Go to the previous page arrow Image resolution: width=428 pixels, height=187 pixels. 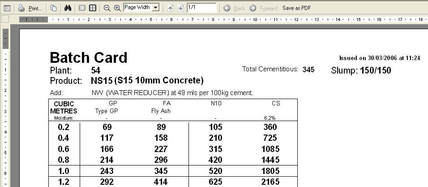[171, 8]
